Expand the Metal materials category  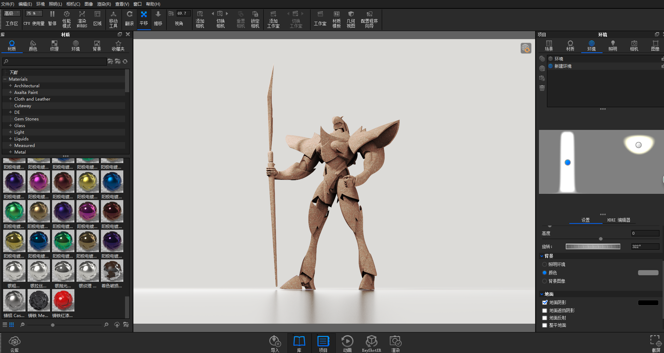coord(10,152)
